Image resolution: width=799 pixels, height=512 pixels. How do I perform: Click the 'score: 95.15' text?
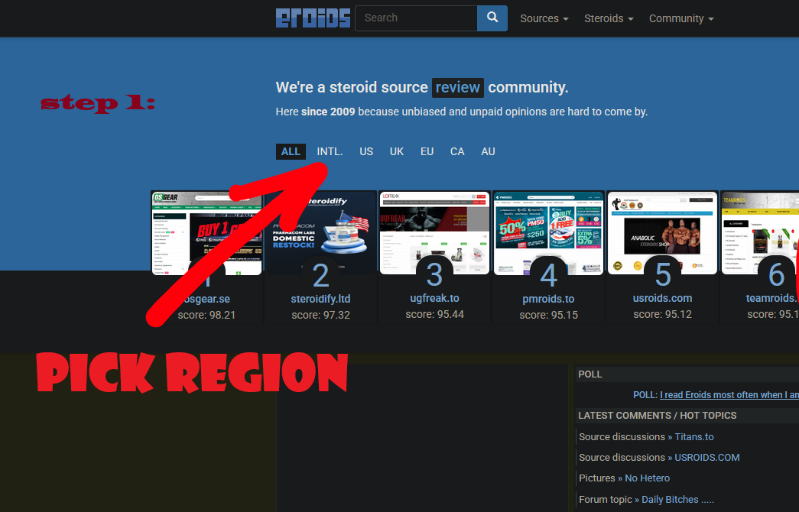point(548,315)
